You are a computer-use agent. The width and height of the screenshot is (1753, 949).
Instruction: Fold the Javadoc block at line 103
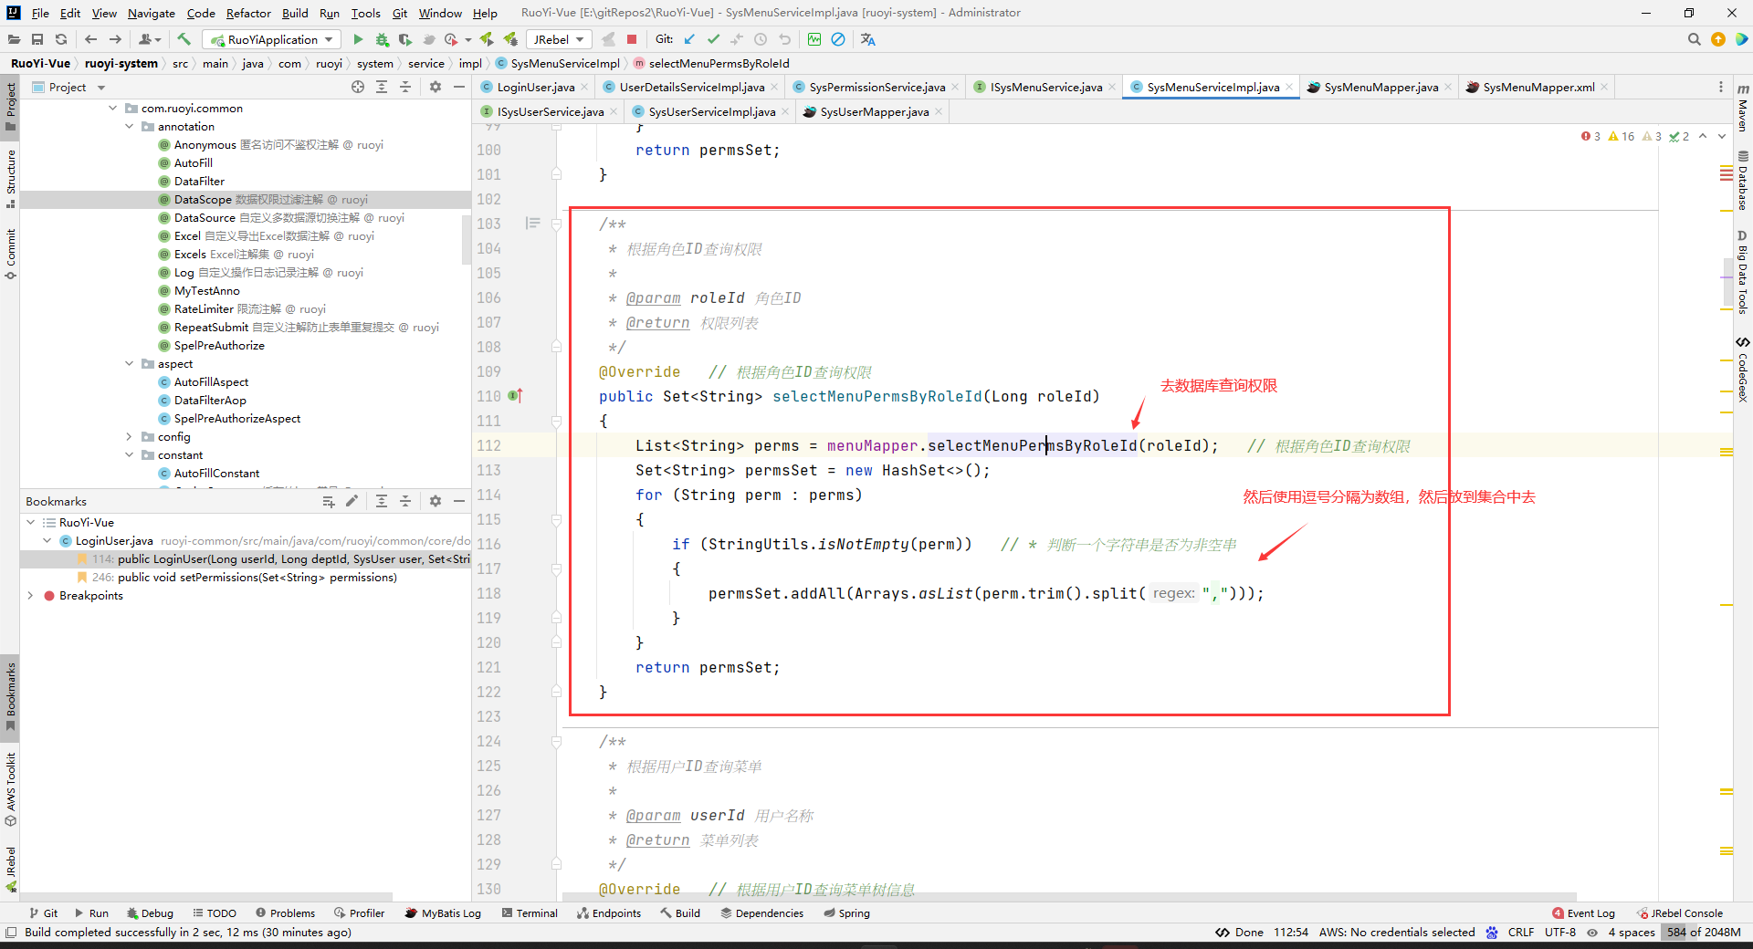(556, 224)
